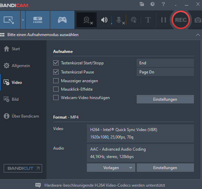Screen dimensions: 202x189
Task: Click 'Bitte einen Aufnahmemodus auswählen' text
Action: pyautogui.click(x=43, y=35)
